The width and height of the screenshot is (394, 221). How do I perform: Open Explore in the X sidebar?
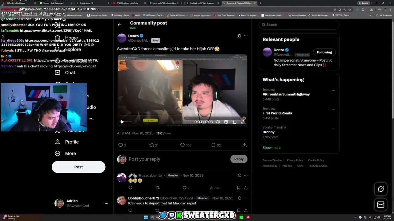pyautogui.click(x=68, y=49)
